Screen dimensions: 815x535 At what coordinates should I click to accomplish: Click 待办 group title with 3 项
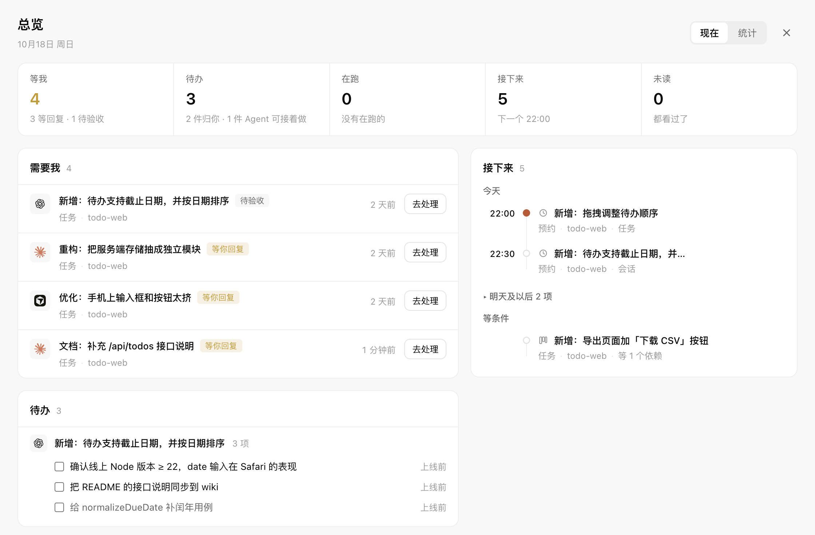pos(139,443)
